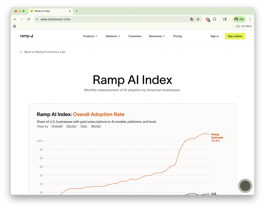Screen dimensions: 265x209
Task: Bookmark this page with the star icon
Action: (x=198, y=19)
